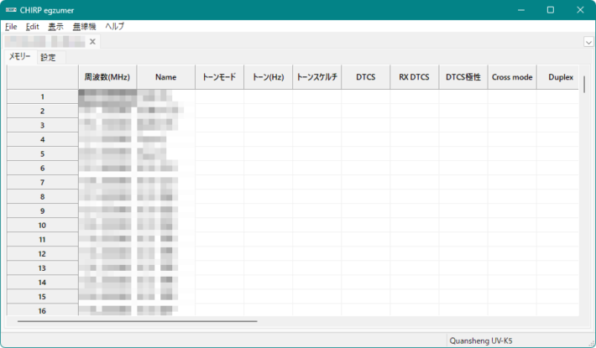Switch to the メモリー tab
This screenshot has height=348, width=596.
(x=19, y=57)
